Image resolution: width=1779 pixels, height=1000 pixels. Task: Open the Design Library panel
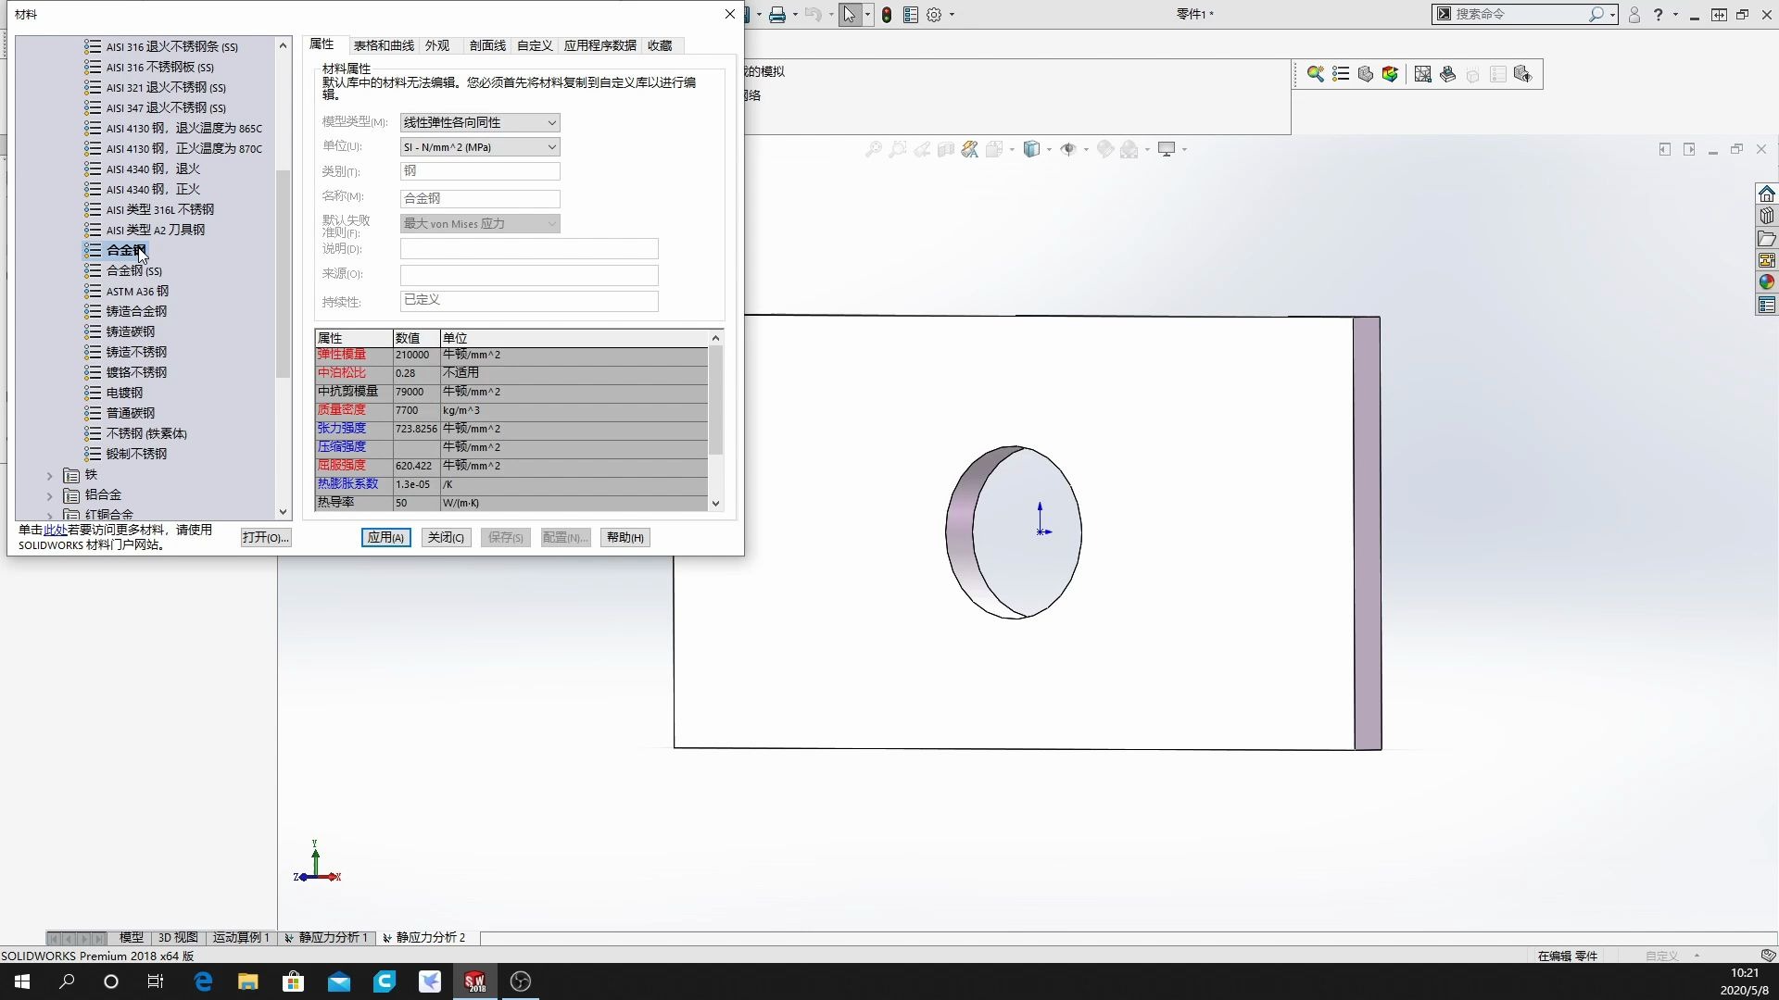1767,215
